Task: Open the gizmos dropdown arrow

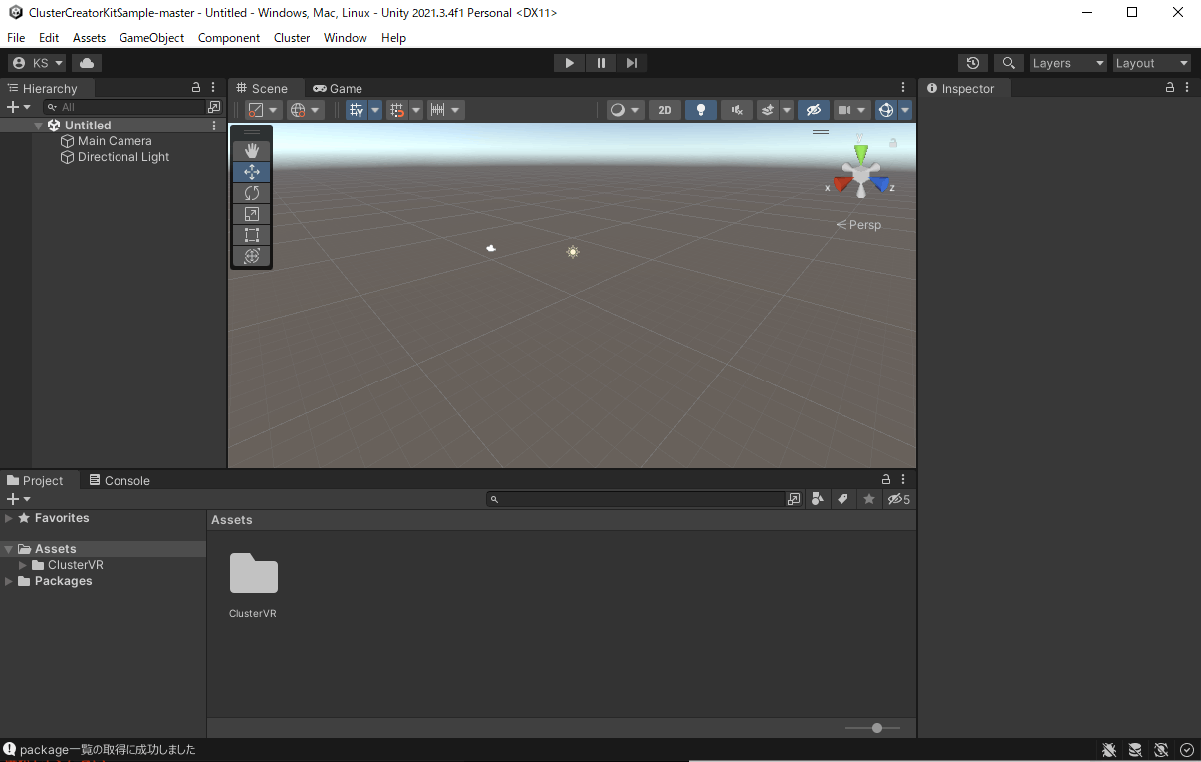Action: 905,110
